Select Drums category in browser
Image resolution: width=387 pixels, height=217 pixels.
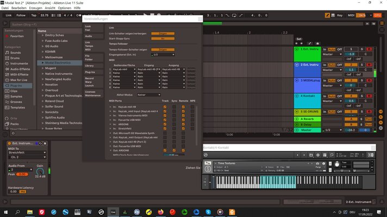pos(15,58)
